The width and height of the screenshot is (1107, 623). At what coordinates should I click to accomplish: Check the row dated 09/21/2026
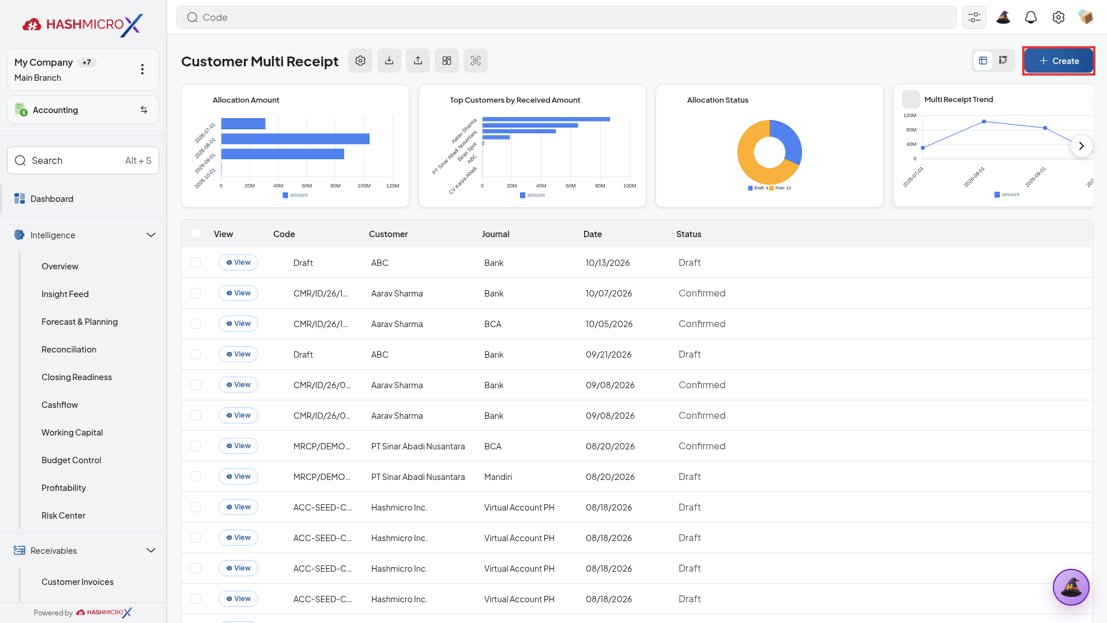click(x=195, y=354)
